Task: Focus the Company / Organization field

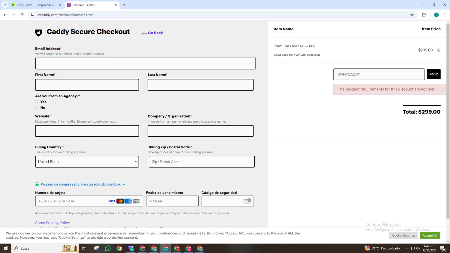Action: 200,131
